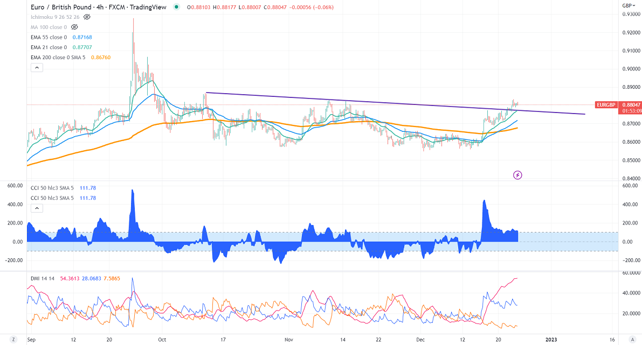Screen dimensions: 642x345
Task: Select the EMA 200 close 0 SMA 5 legend
Action: (x=58, y=58)
